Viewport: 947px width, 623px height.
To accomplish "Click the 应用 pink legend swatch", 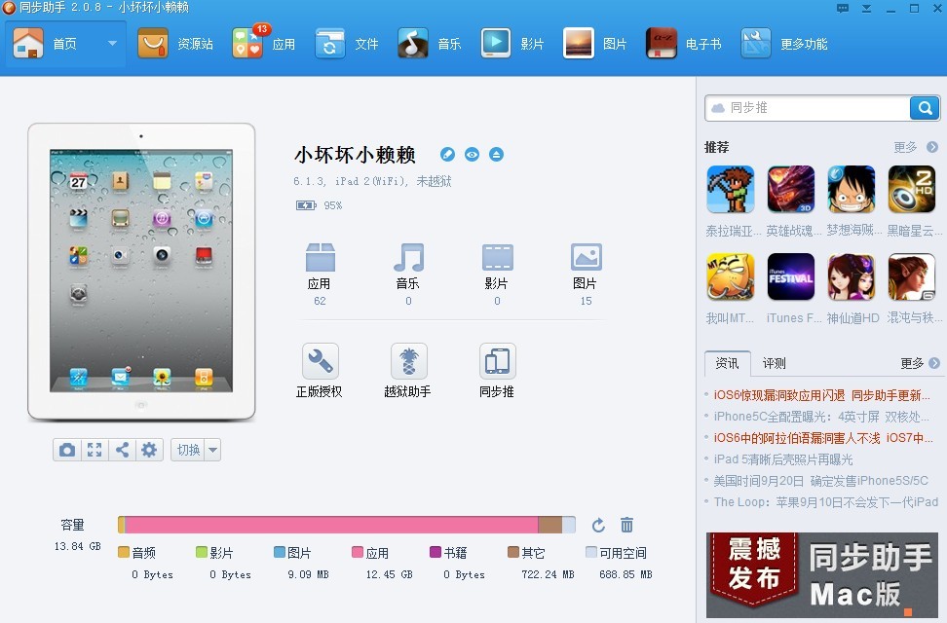I will [x=358, y=552].
